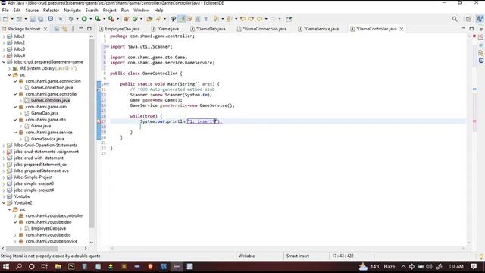Click the New file toolbar icon
The image size is (485, 273).
coord(5,19)
